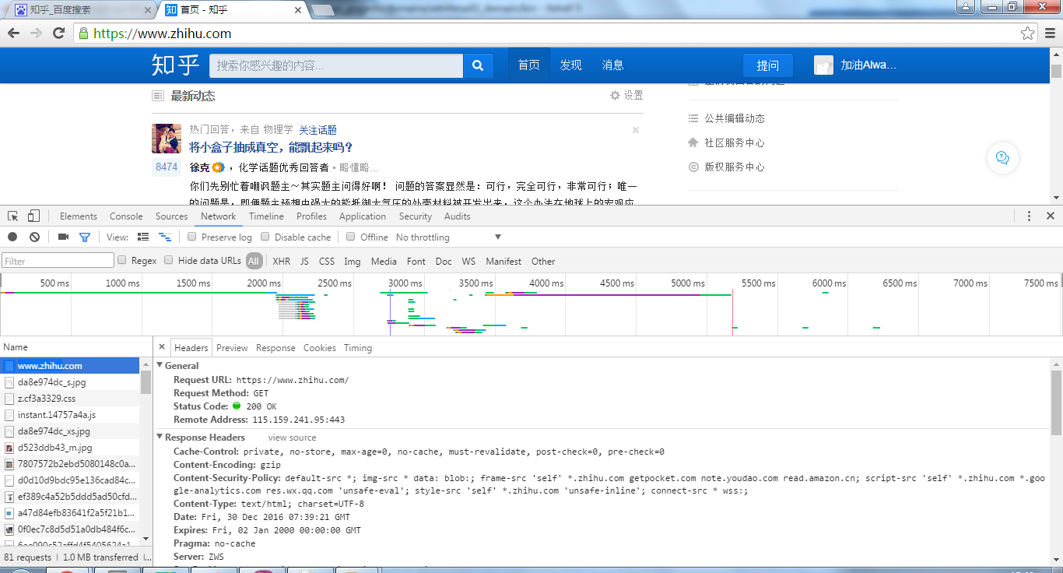This screenshot has width=1063, height=573.
Task: Select z.cf3a3329.css request row
Action: click(70, 399)
